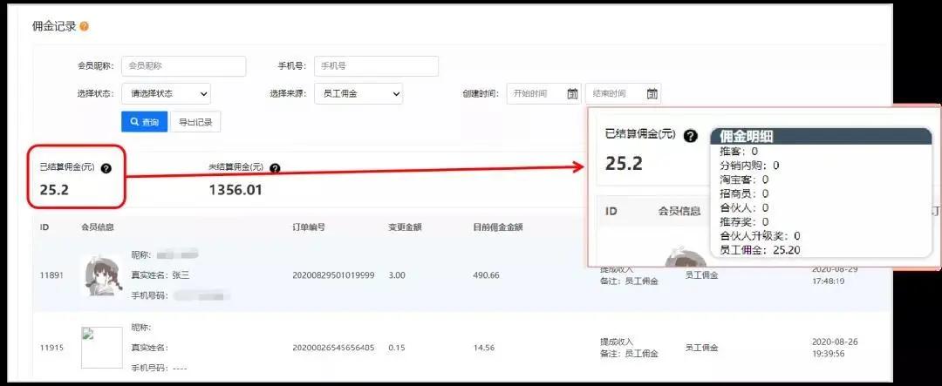Open the 请选择状态 status dropdown
Image resolution: width=942 pixels, height=386 pixels.
pos(166,93)
